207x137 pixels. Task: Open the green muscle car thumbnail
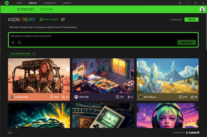coord(39,116)
